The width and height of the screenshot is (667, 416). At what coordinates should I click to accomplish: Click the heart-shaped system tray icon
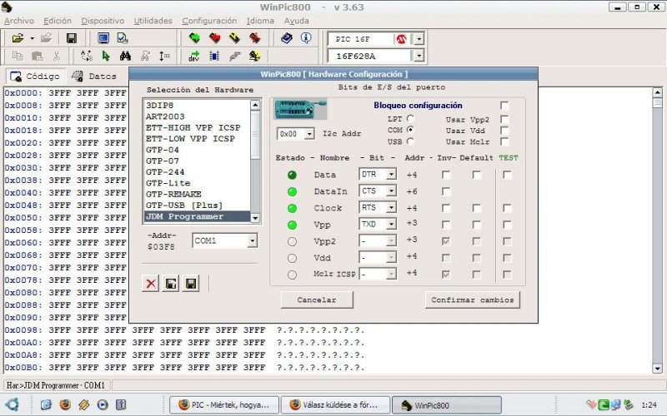click(591, 405)
